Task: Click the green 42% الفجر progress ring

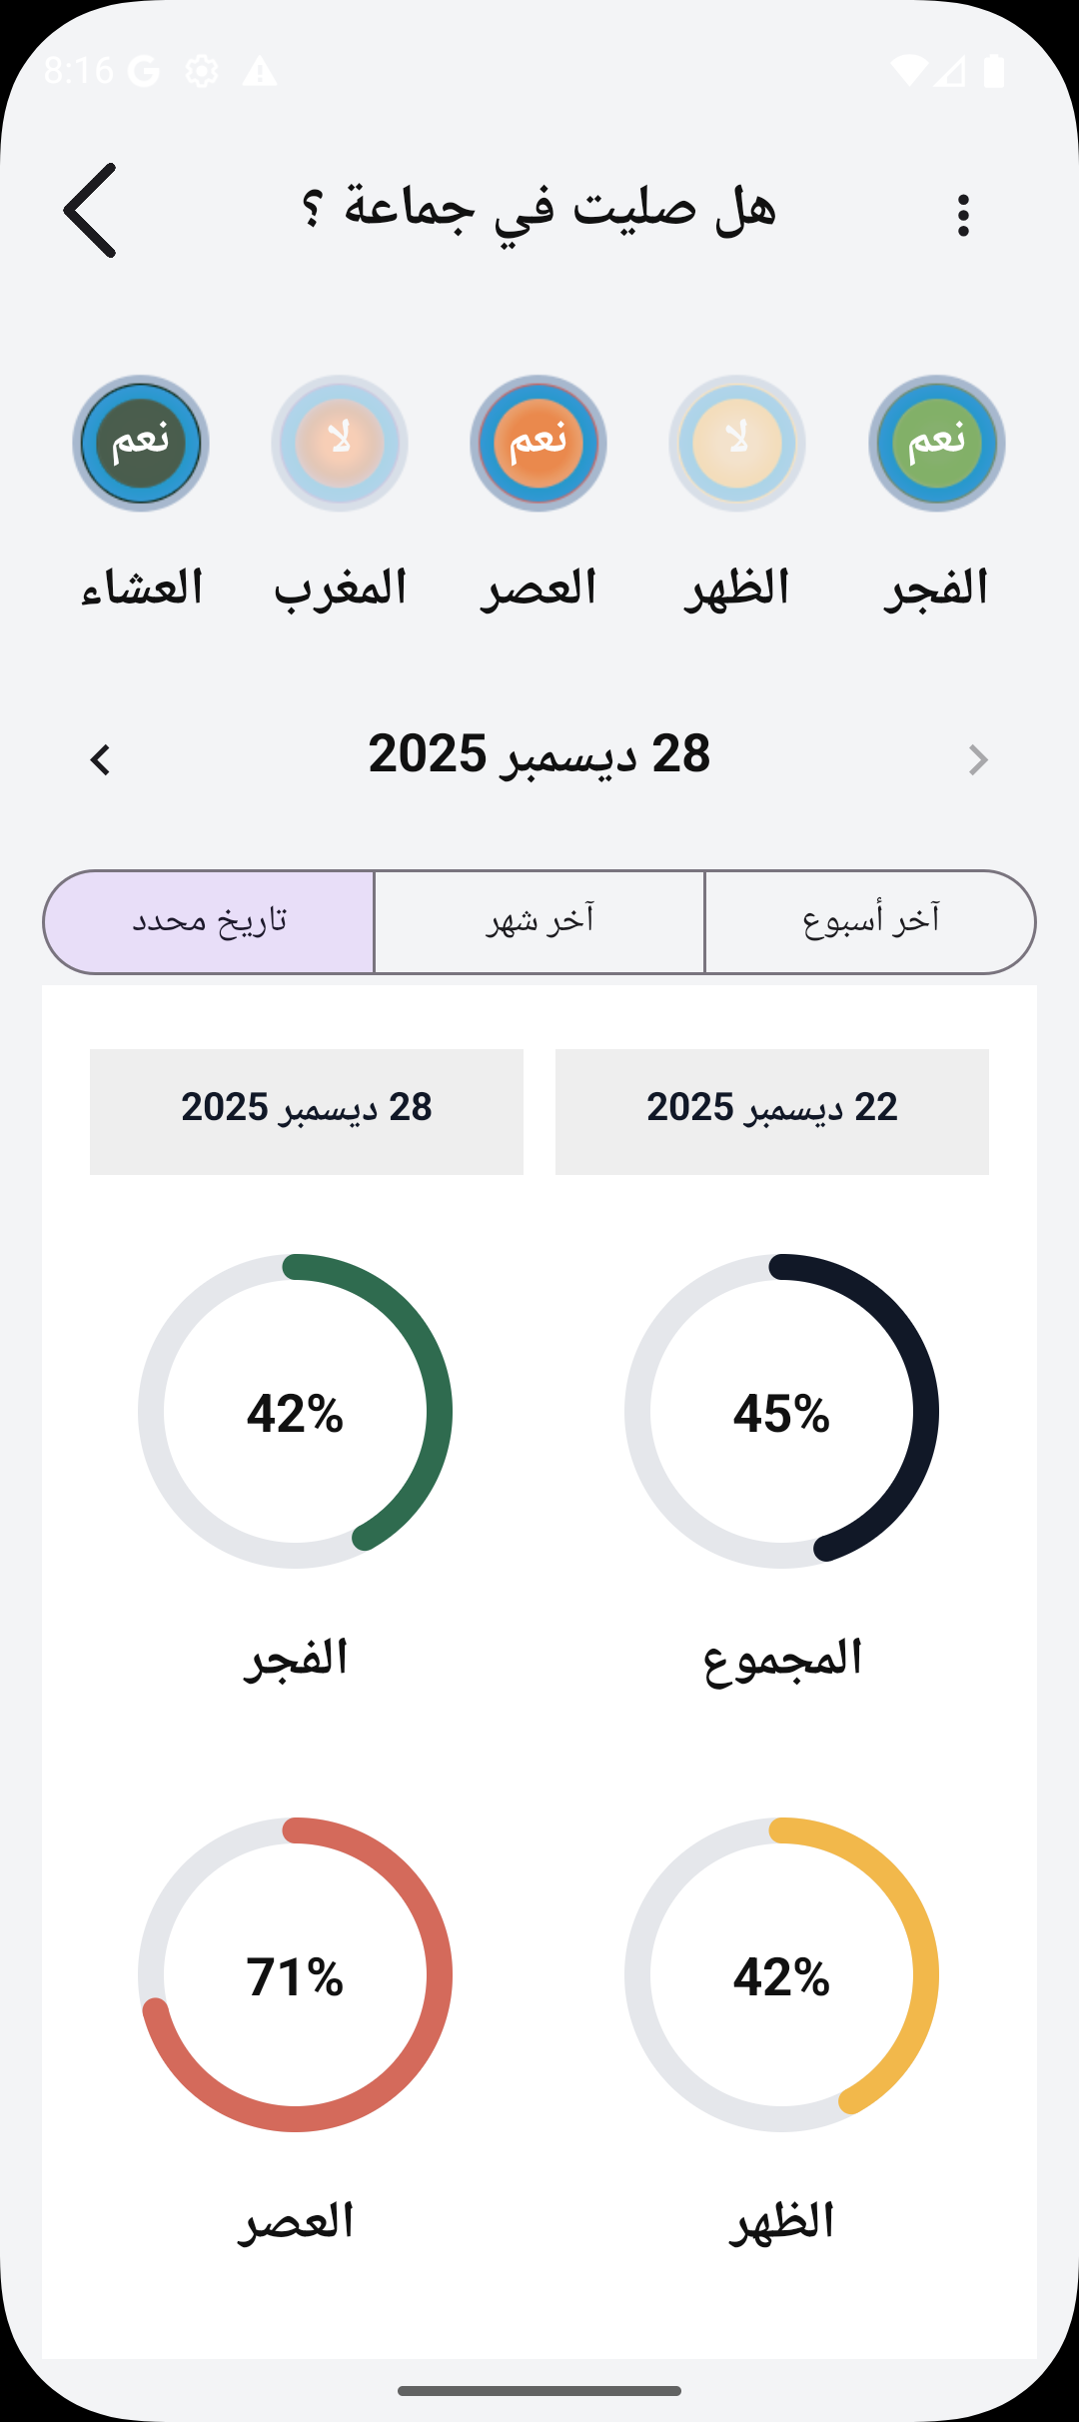Action: (296, 1411)
